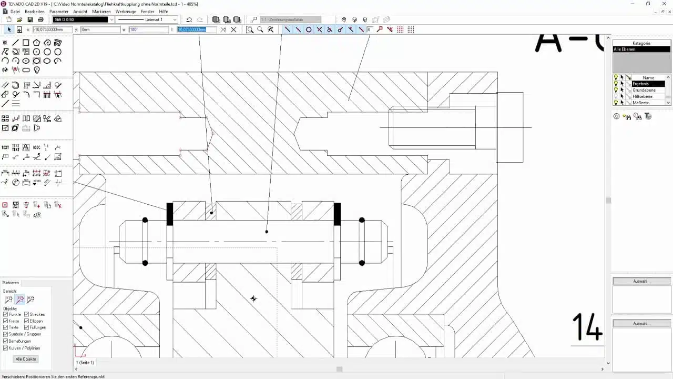Click the x coordinate input field

tap(53, 29)
